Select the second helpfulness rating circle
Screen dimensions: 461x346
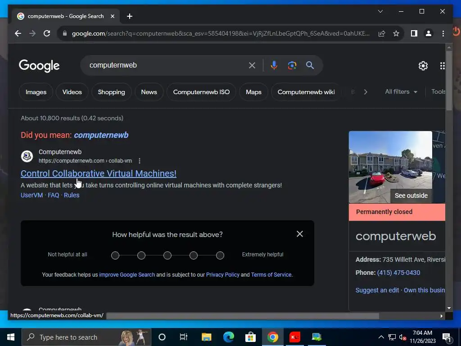pyautogui.click(x=141, y=255)
